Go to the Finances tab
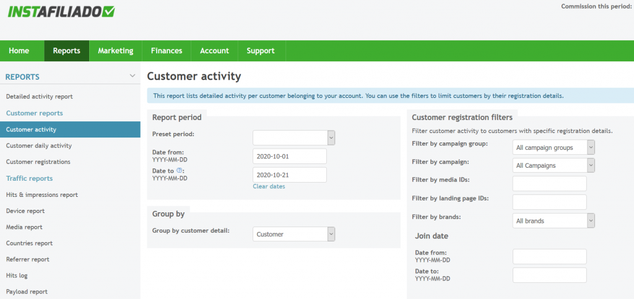This screenshot has height=299, width=634. point(167,51)
